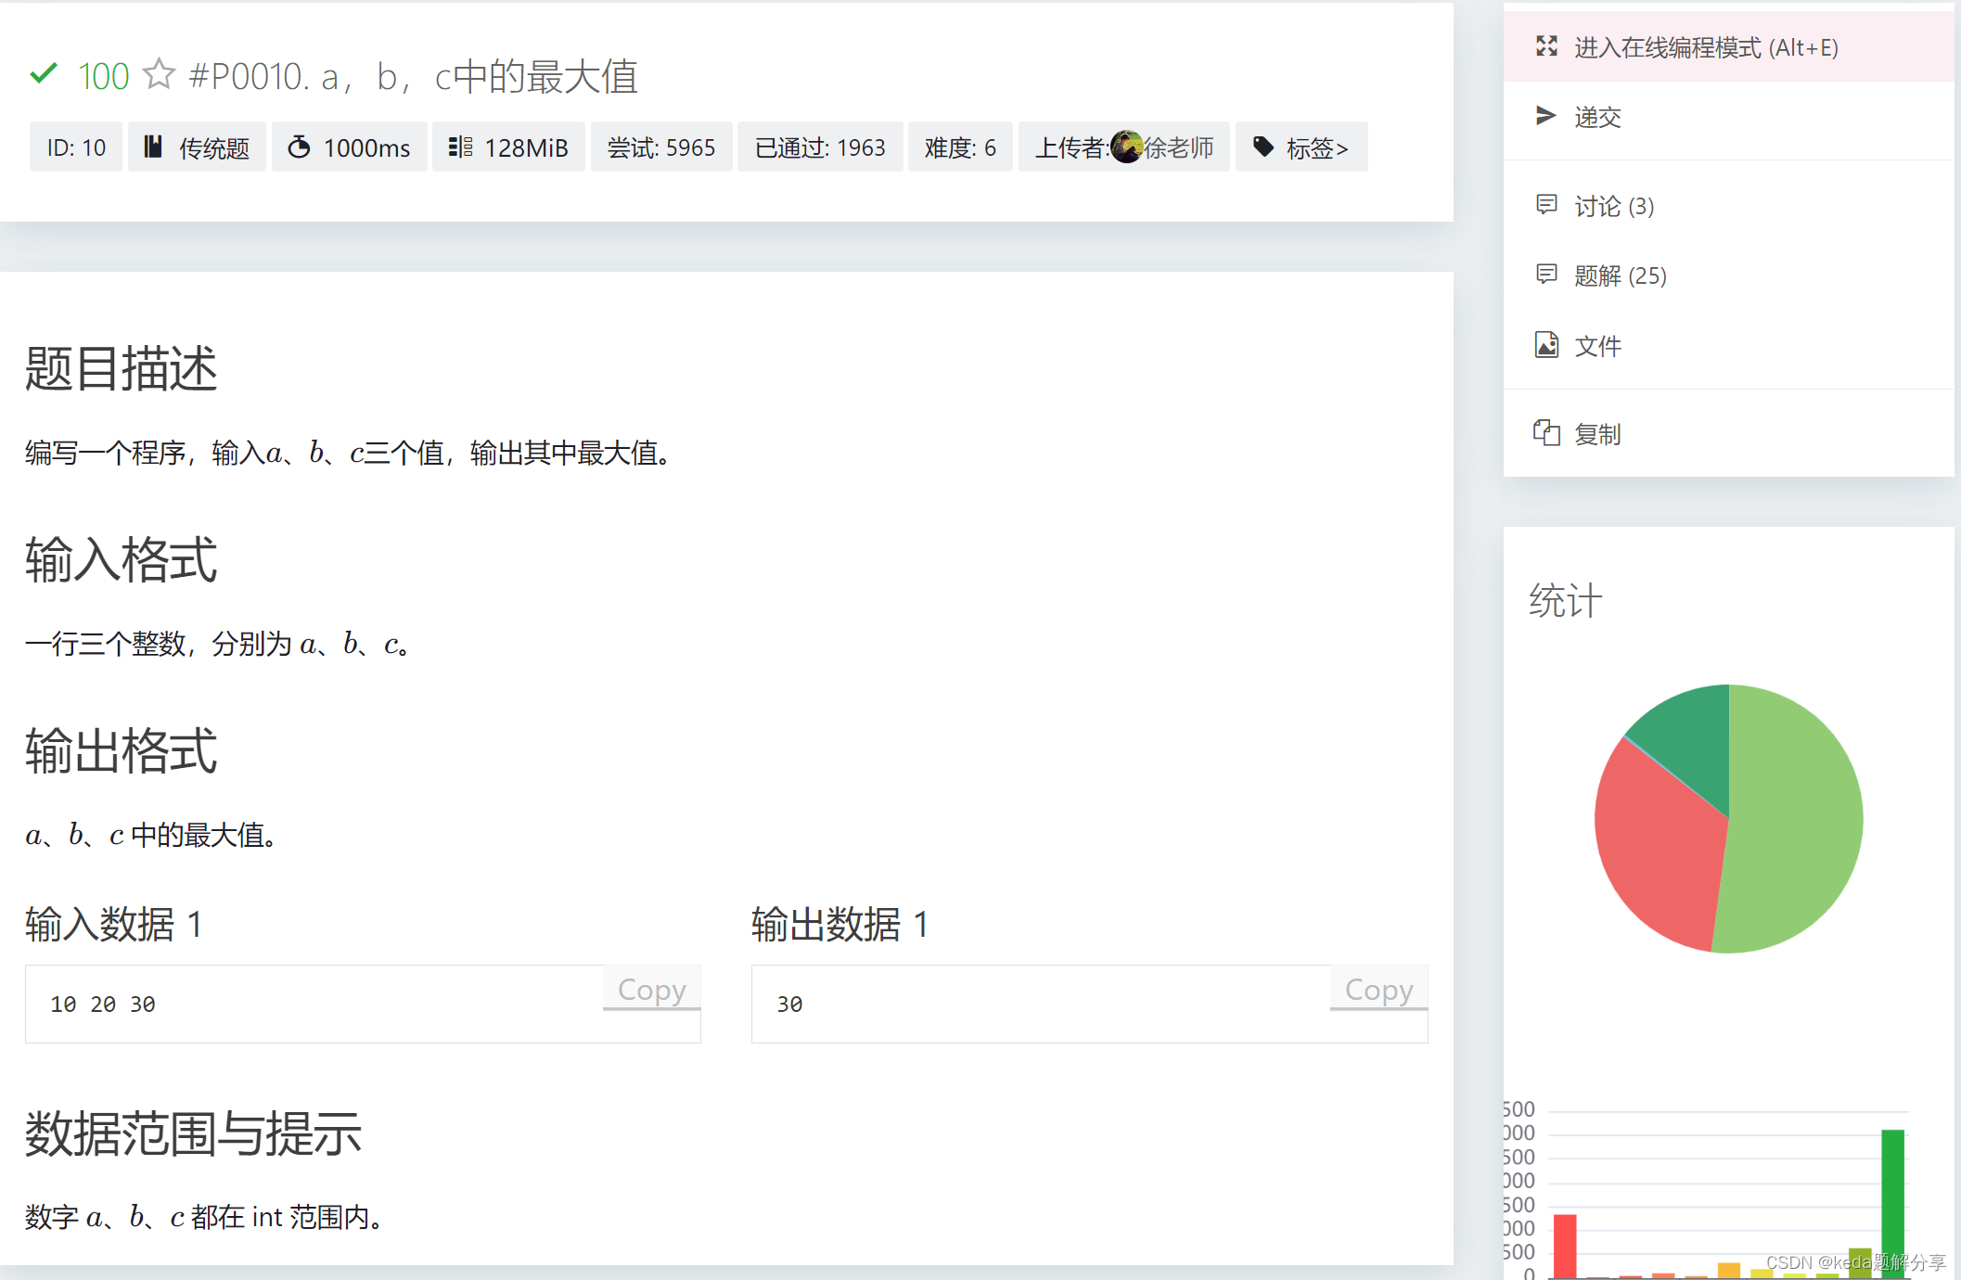
Task: Toggle the favorite star next to problem title
Action: pos(160,74)
